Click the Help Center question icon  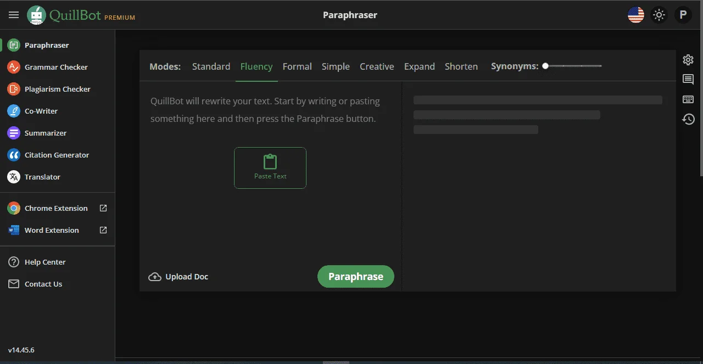click(x=14, y=262)
